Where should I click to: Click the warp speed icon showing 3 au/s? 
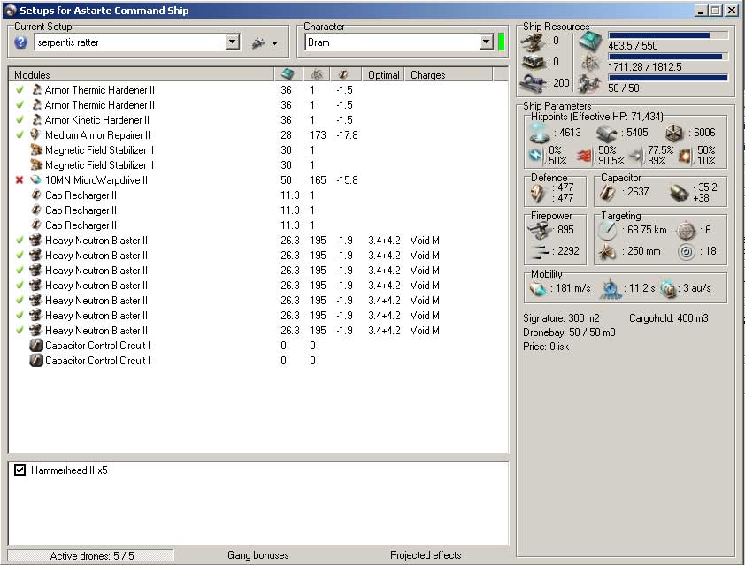point(669,288)
